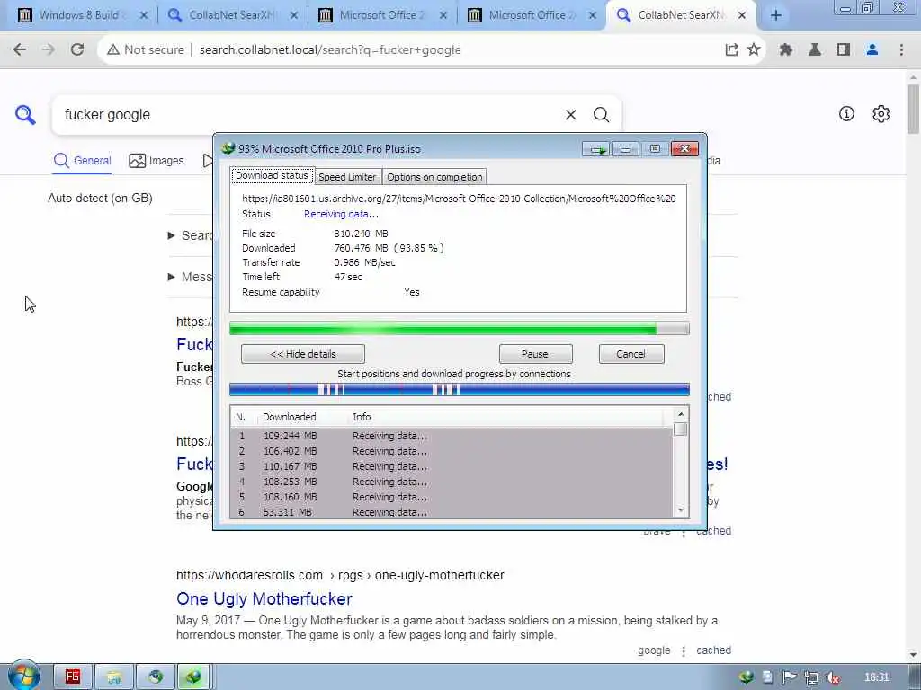Click the browser address bar URL
921x690 pixels.
330,50
